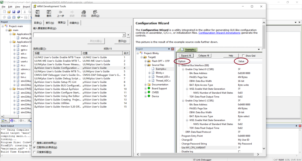Click the New file icon in µVision toolbar
This screenshot has height=161, width=302.
pos(4,12)
